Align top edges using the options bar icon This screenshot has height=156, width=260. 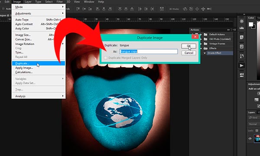point(78,9)
